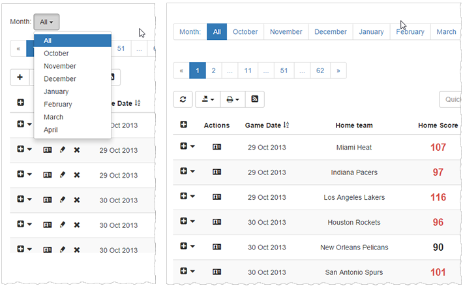Expand the Indiana Pacers row details
463x288 pixels.
point(184,171)
